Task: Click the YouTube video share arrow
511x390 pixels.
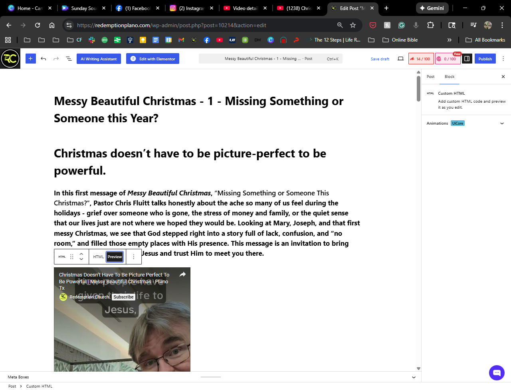Action: [x=182, y=275]
